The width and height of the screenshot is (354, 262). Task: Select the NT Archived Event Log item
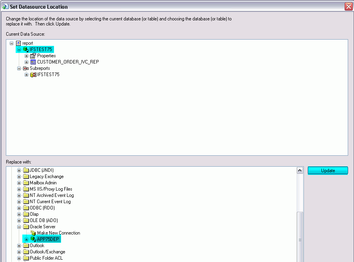click(51, 195)
